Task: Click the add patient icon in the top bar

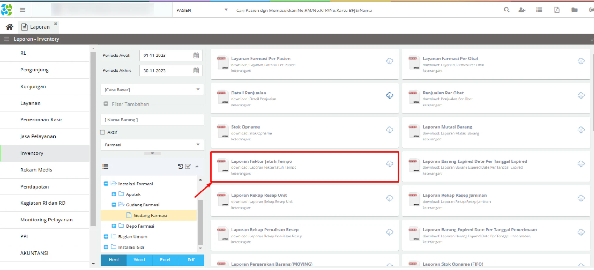Action: 522,10
